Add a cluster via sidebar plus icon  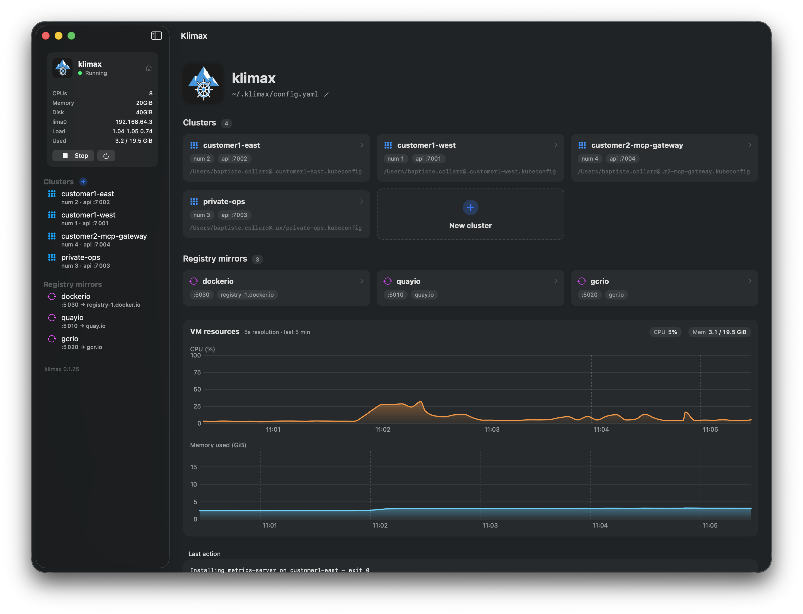(83, 182)
